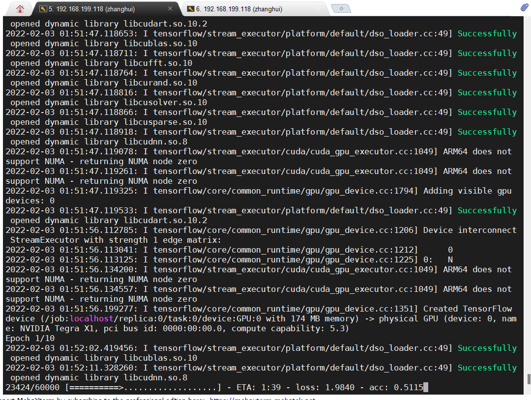Click 'Successfully' on the 01:52:11.328260 line
This screenshot has height=400, width=531.
pyautogui.click(x=487, y=368)
